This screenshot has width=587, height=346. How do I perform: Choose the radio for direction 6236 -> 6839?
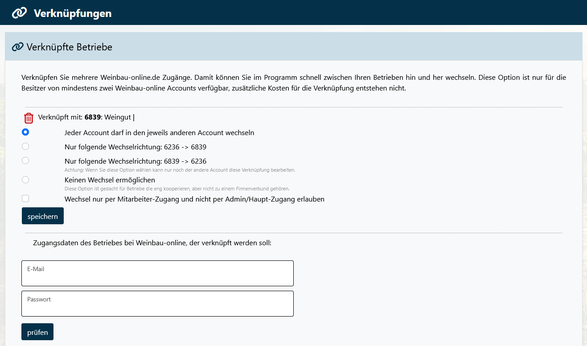(x=25, y=146)
